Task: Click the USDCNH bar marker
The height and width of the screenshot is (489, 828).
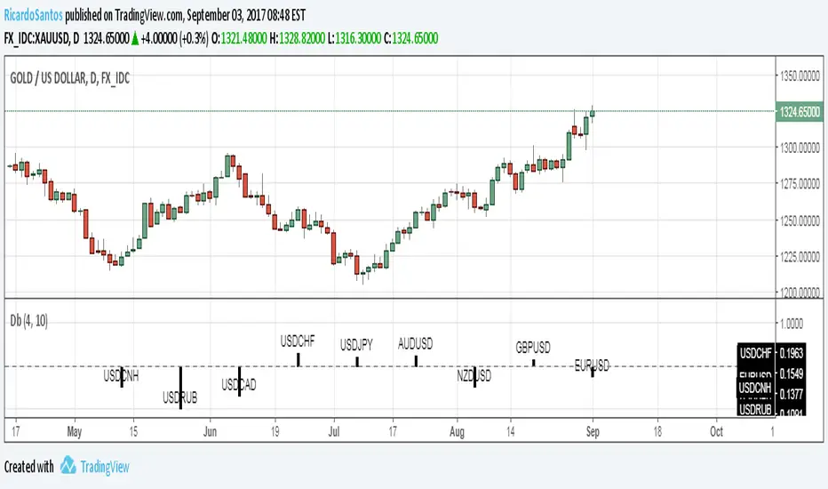Action: [122, 376]
